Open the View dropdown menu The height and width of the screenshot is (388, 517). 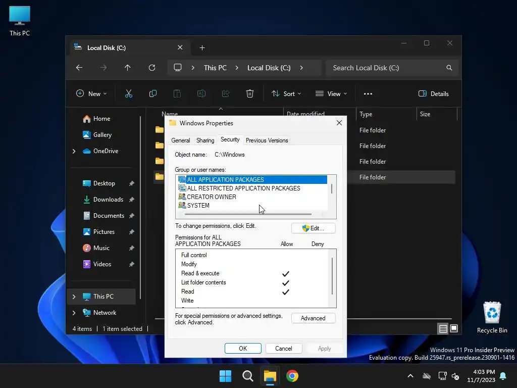pyautogui.click(x=331, y=93)
